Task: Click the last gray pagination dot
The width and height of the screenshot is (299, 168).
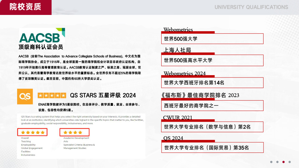Action: 290,162
